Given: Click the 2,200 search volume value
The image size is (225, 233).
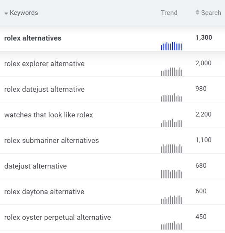Looking at the screenshot, I should click(x=203, y=114).
